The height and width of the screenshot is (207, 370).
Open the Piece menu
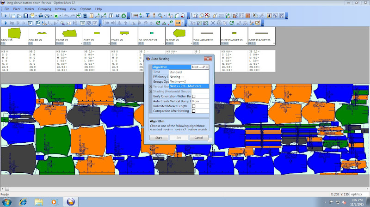click(17, 9)
